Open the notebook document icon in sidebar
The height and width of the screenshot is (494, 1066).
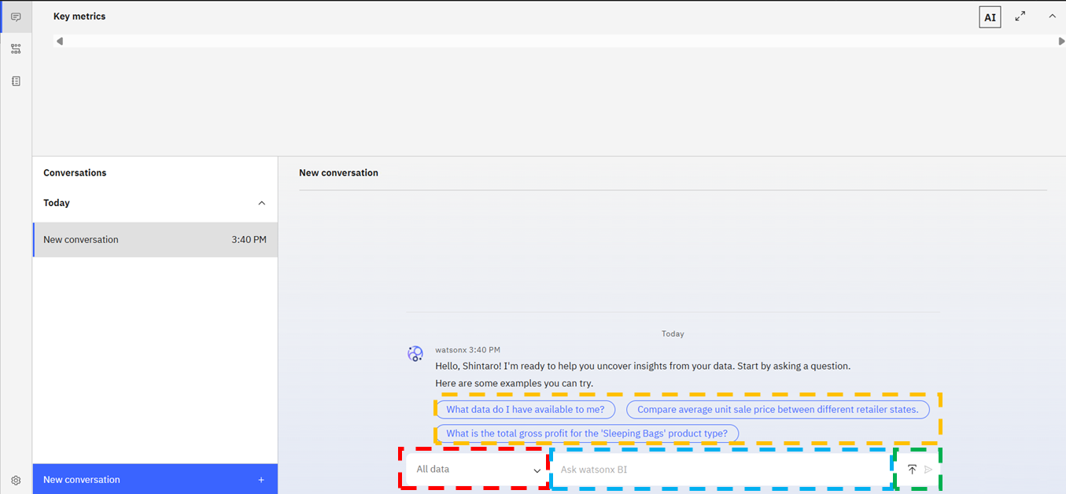click(x=16, y=81)
